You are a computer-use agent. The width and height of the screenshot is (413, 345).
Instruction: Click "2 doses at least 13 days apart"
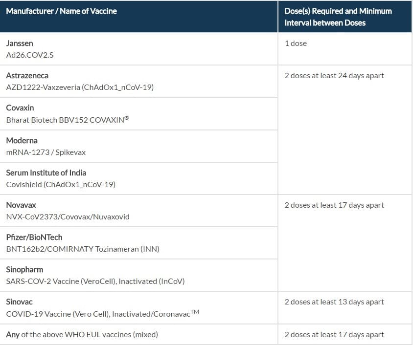click(x=334, y=302)
